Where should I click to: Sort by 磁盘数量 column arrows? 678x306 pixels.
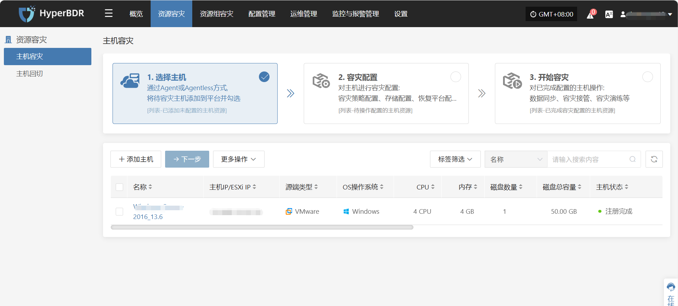(x=521, y=187)
